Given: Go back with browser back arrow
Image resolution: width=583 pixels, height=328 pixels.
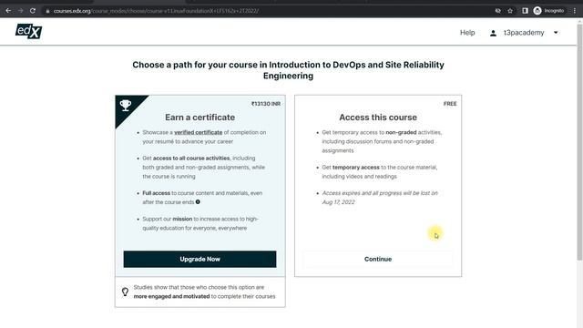Looking at the screenshot, I should [8, 11].
